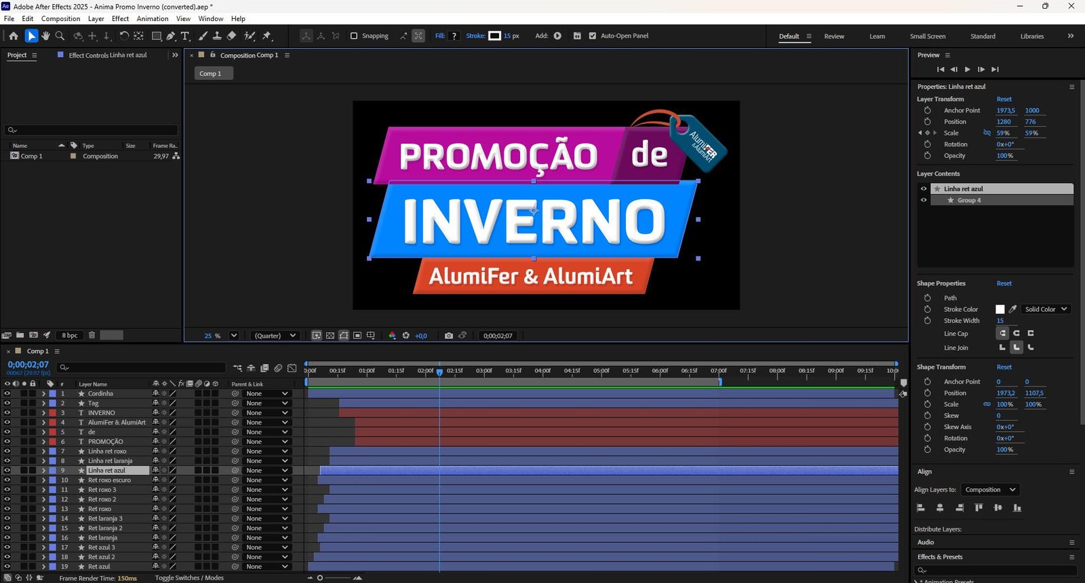Click the Project panel search field
The image size is (1085, 583).
92,129
